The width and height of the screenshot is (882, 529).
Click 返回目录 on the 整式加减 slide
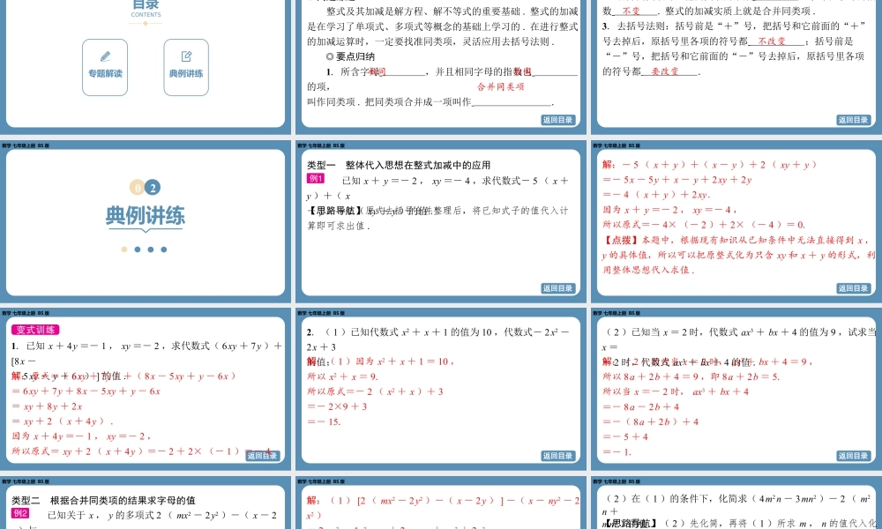(x=558, y=119)
